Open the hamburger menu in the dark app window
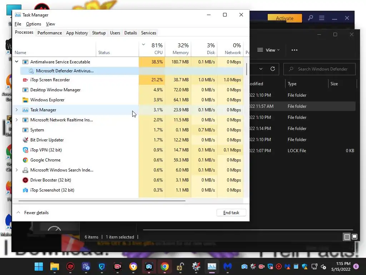Image resolution: width=366 pixels, height=275 pixels. pyautogui.click(x=322, y=18)
